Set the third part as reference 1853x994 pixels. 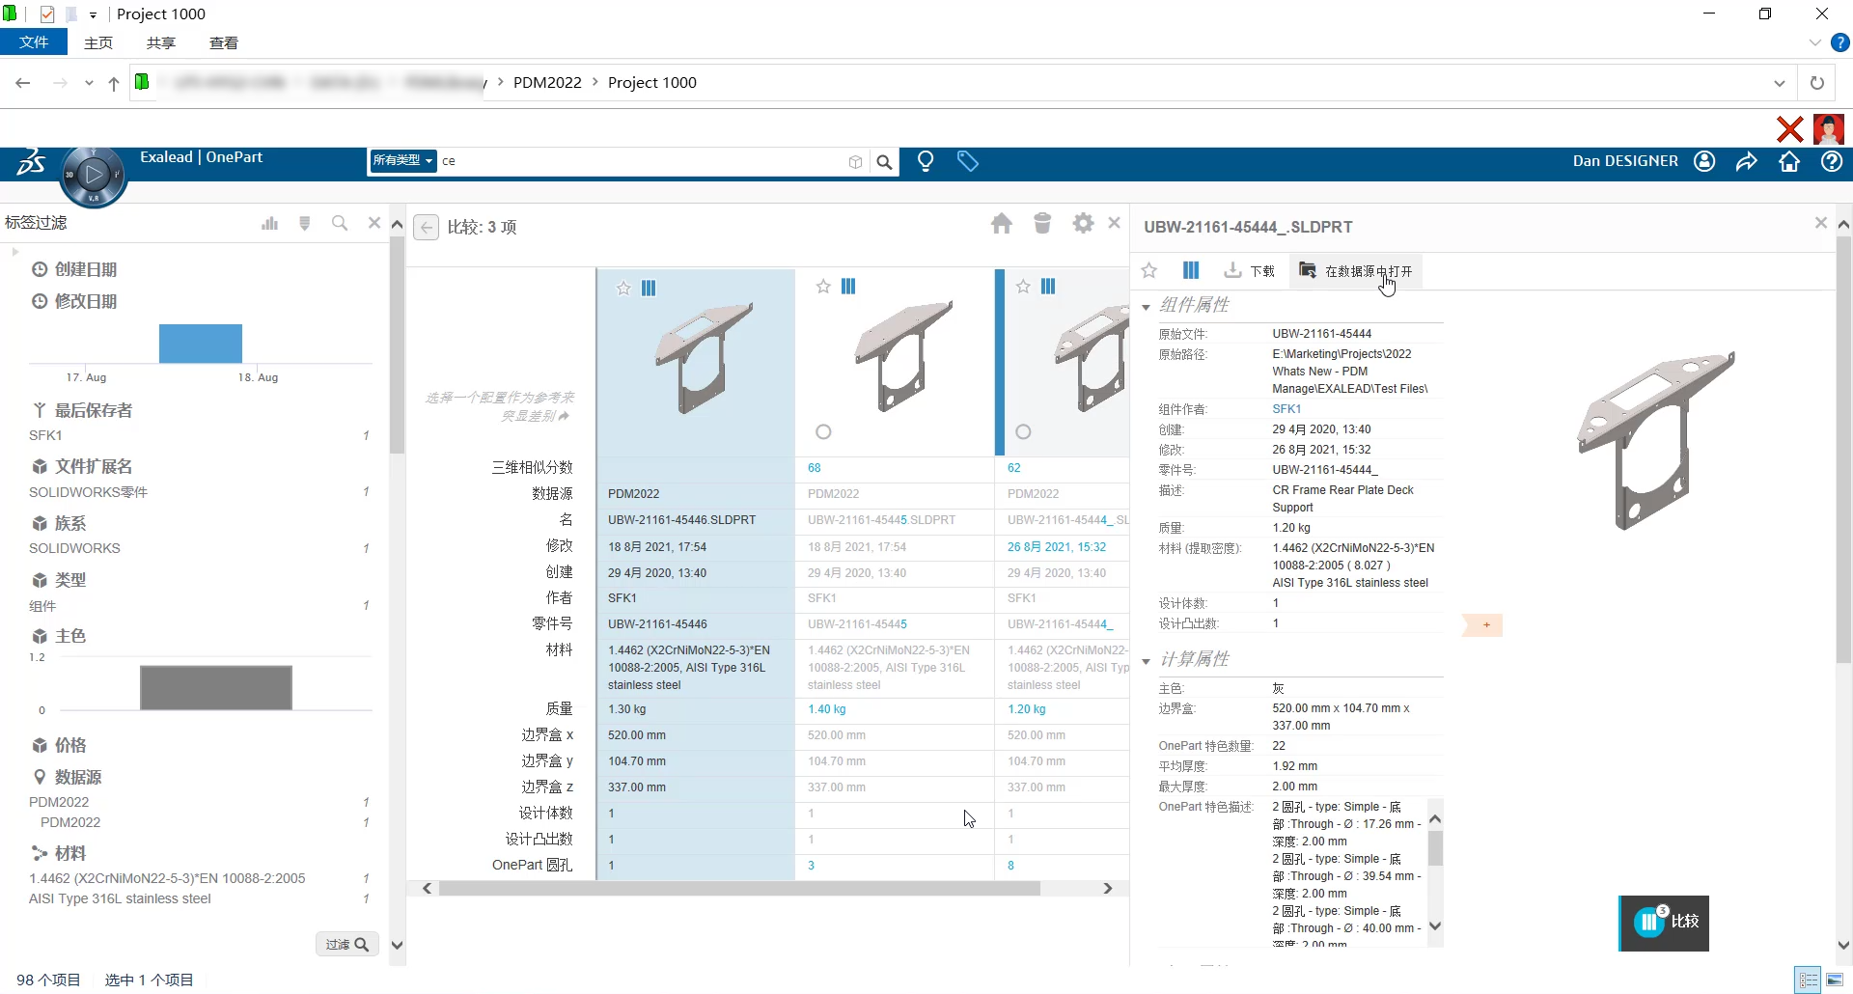(1023, 432)
